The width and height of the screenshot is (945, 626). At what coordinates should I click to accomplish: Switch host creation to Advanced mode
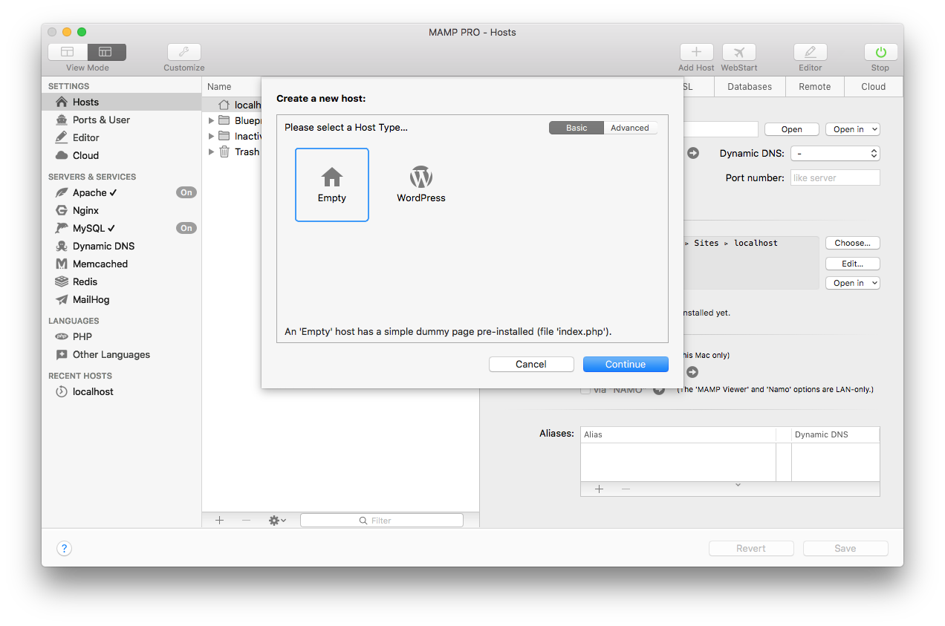click(x=630, y=127)
